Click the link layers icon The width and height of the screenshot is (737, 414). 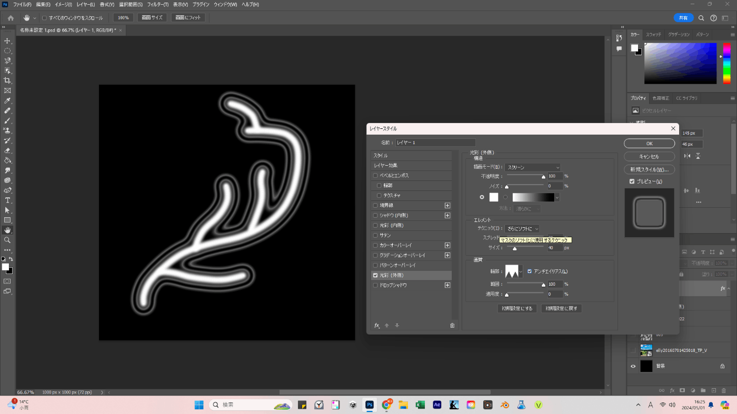click(662, 390)
